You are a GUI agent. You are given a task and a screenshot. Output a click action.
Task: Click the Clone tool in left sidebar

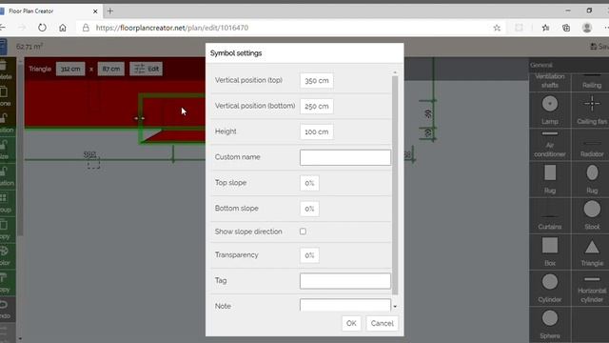click(x=6, y=97)
